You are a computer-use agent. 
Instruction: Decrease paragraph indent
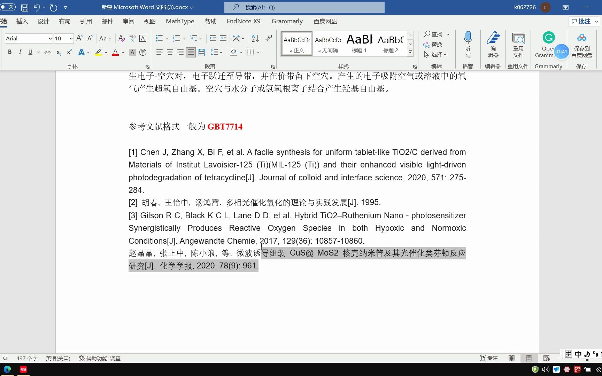213,38
